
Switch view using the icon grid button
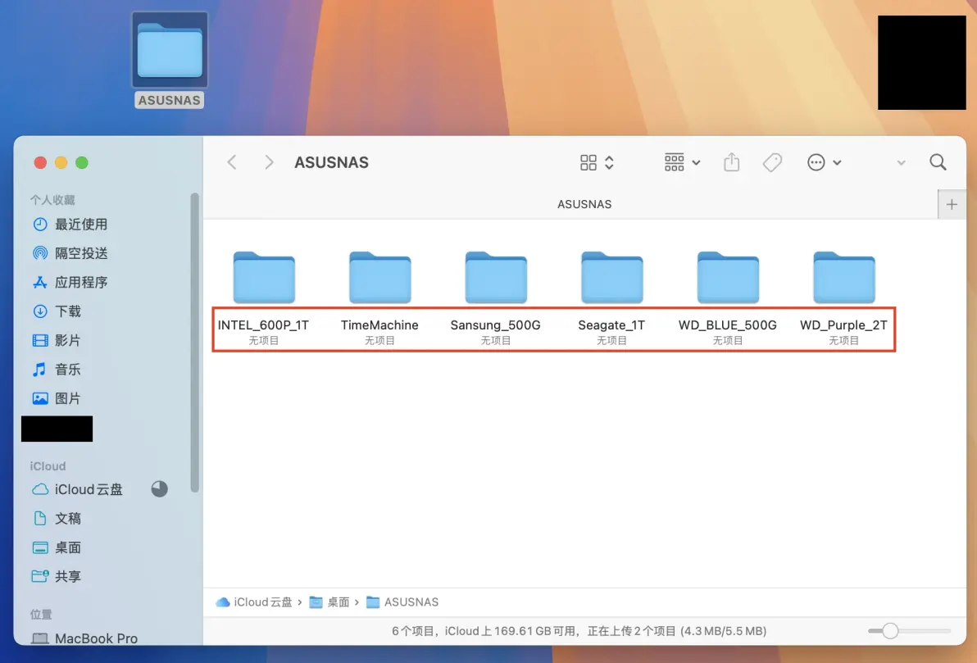click(x=597, y=162)
